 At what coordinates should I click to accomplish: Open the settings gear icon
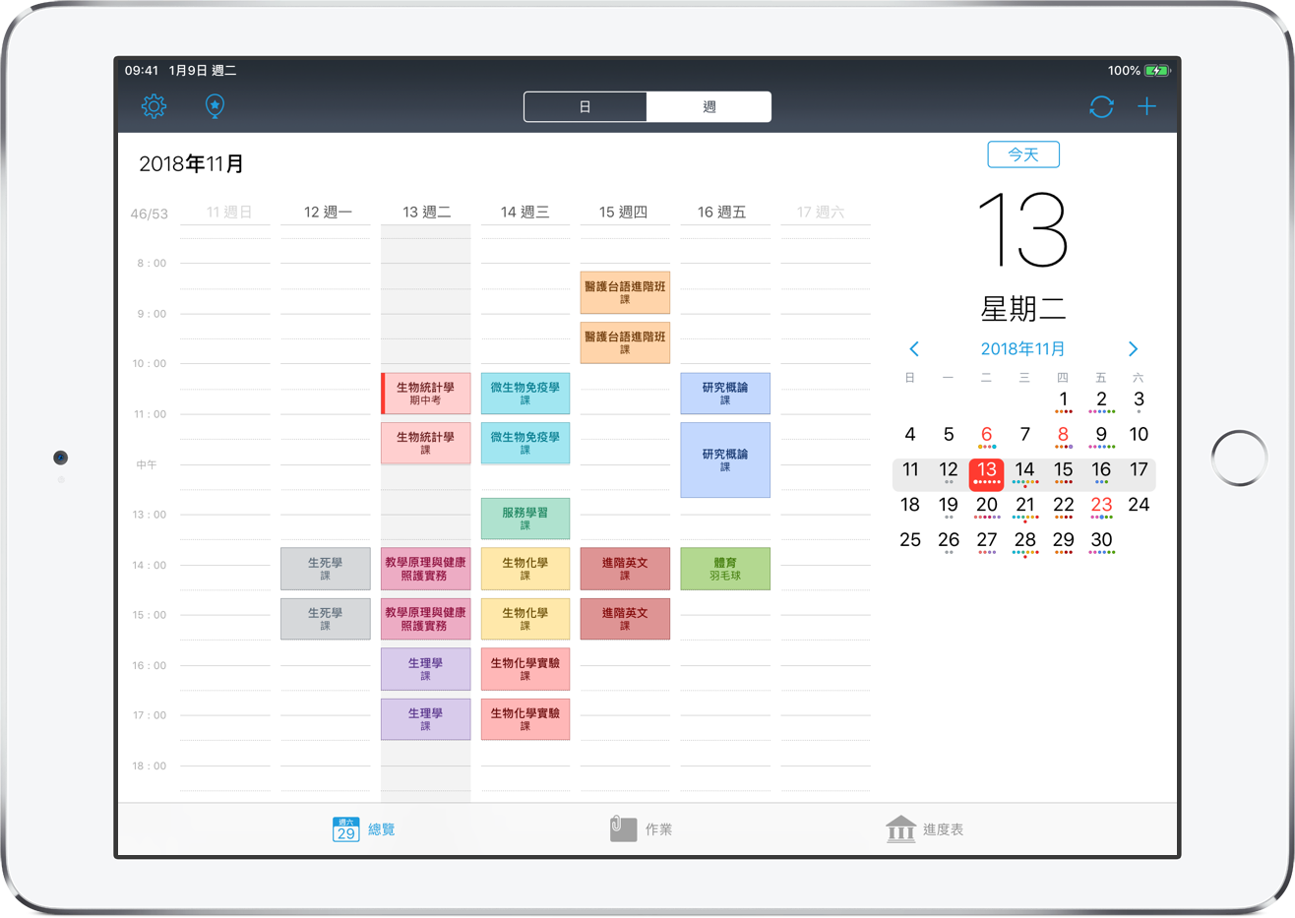(154, 106)
